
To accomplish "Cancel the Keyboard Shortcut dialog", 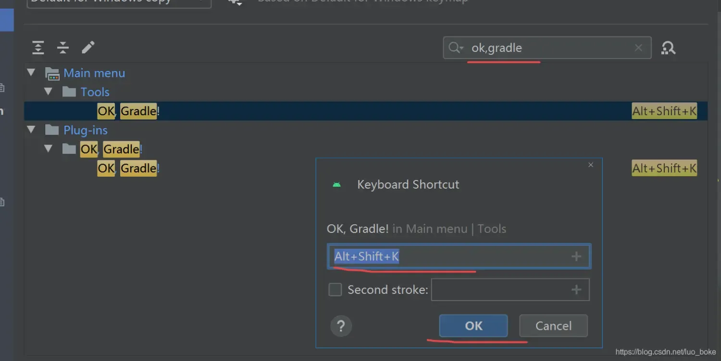I will [553, 326].
